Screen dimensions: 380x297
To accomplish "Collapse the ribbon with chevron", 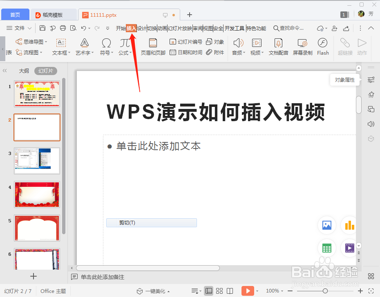I will (x=371, y=28).
